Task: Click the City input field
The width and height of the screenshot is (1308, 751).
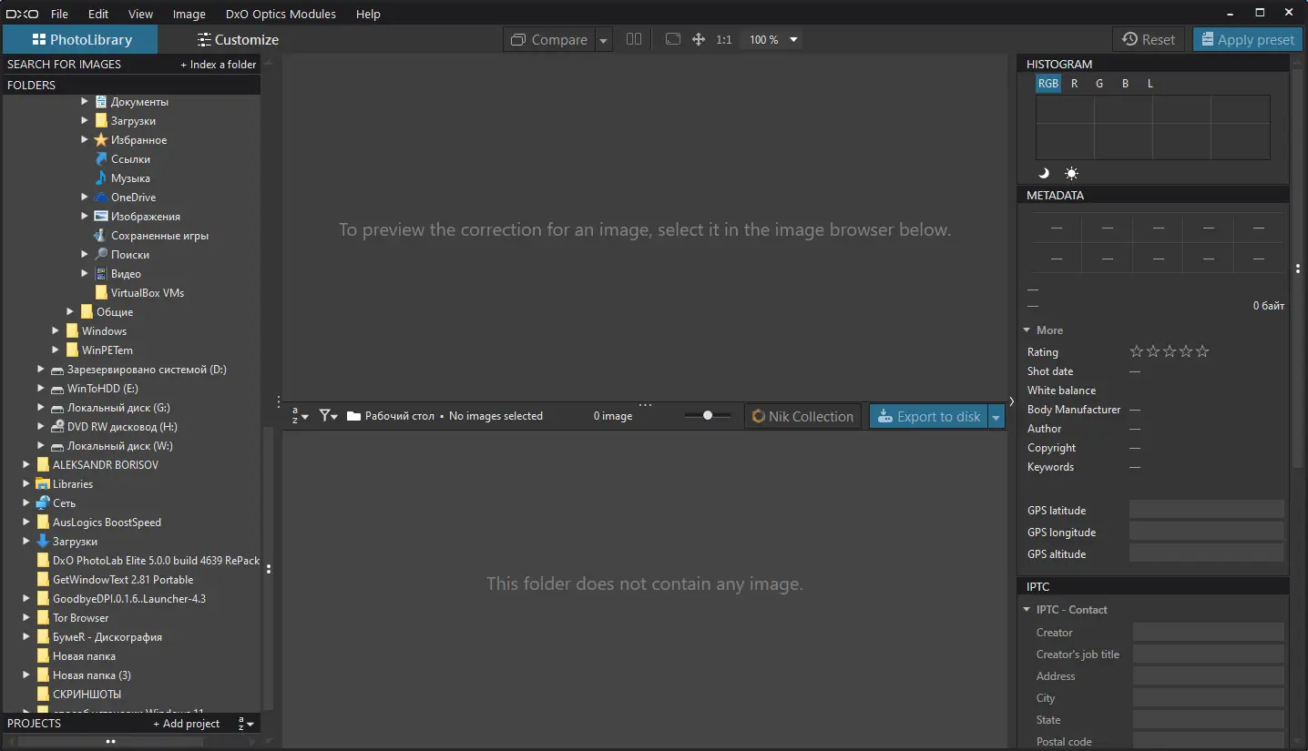Action: 1209,697
